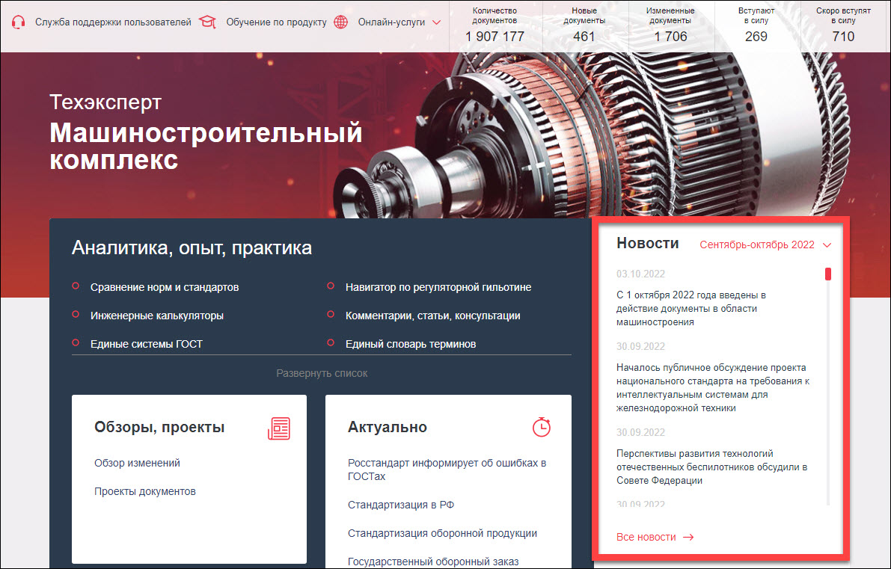Open news about отечественных беспилотников in Совете Федерации
Screen dimensions: 891x569
pos(711,467)
